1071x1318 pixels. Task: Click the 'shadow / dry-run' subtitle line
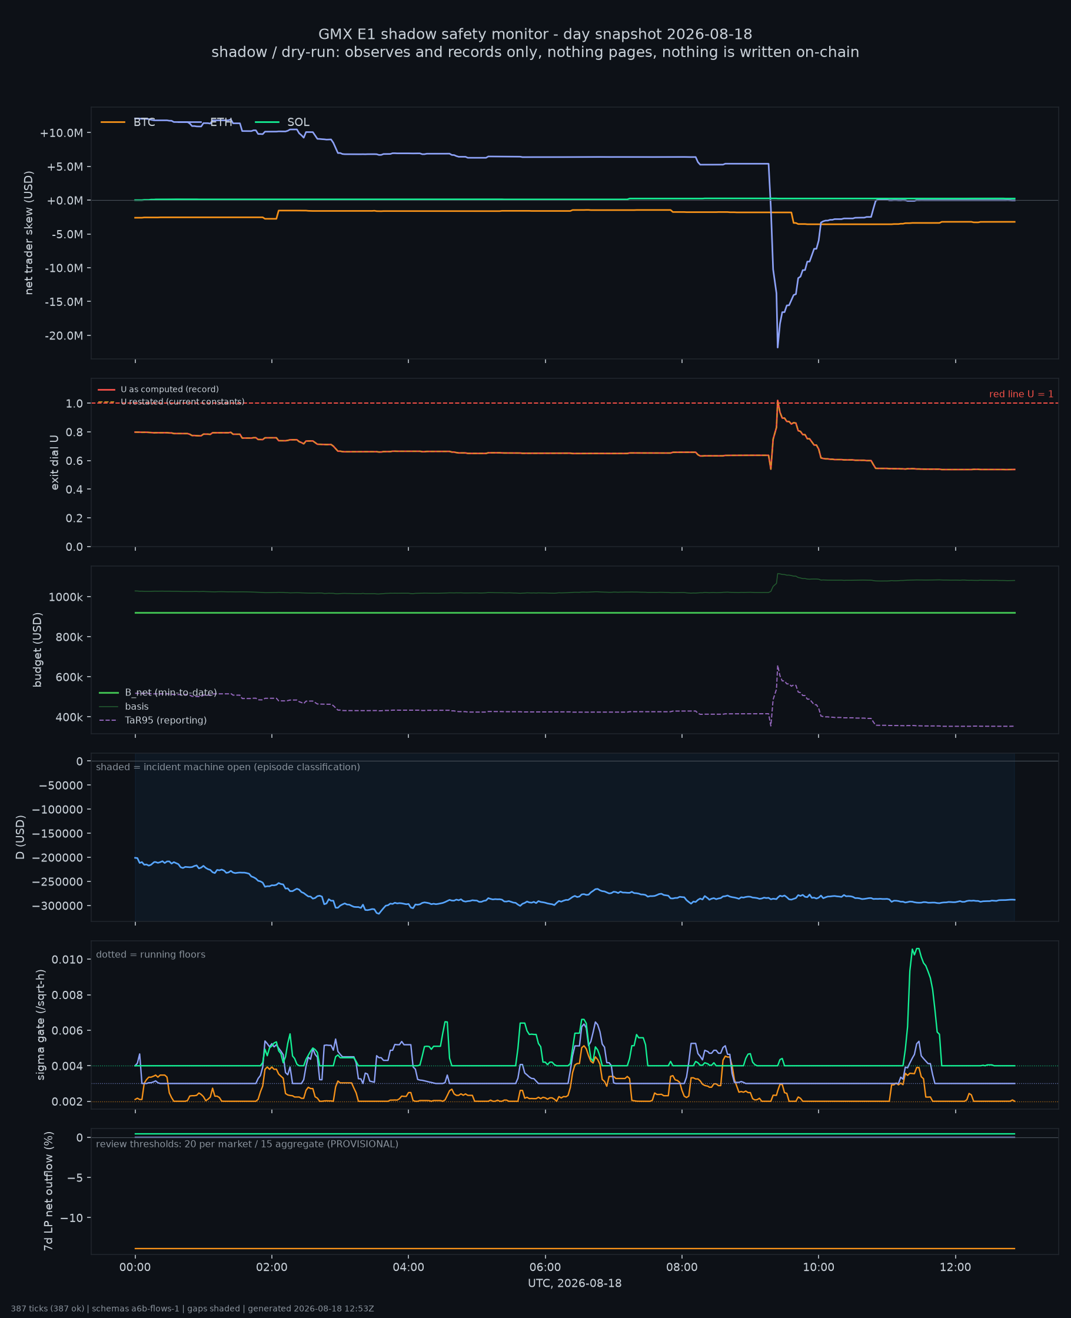pos(535,52)
